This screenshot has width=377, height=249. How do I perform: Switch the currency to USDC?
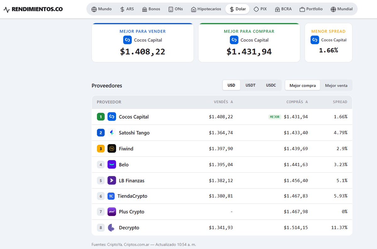[x=271, y=85]
